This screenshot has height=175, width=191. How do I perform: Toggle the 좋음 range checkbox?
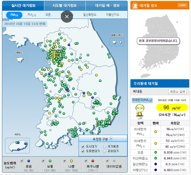click(22, 161)
